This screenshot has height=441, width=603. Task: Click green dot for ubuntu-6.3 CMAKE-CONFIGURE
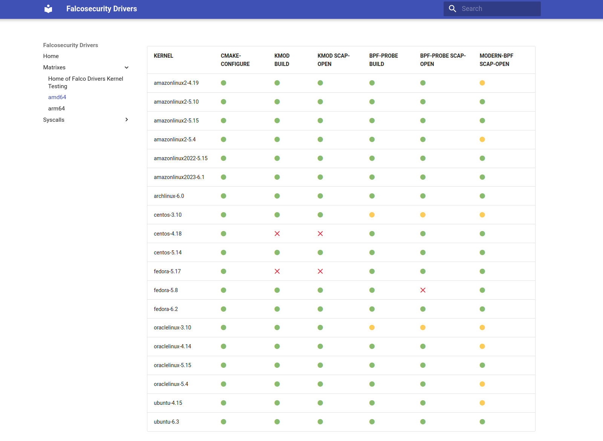coord(223,422)
